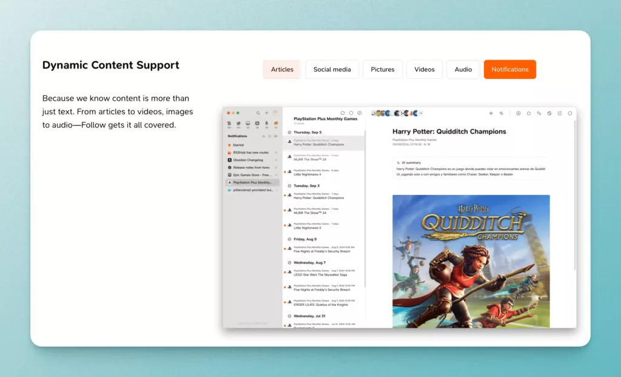This screenshot has width=621, height=377.
Task: Open article in browser via globe icon
Action: click(x=549, y=114)
